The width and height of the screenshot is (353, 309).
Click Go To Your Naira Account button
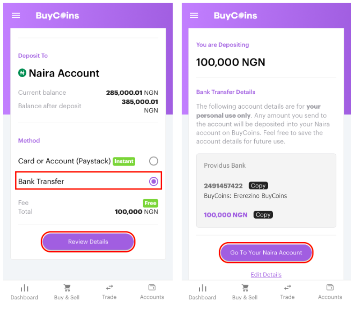tap(266, 253)
